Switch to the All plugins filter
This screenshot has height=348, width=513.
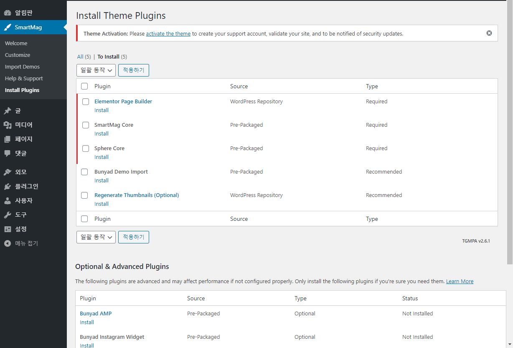(80, 57)
